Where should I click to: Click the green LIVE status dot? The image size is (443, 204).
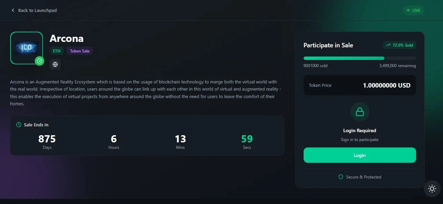click(x=408, y=10)
